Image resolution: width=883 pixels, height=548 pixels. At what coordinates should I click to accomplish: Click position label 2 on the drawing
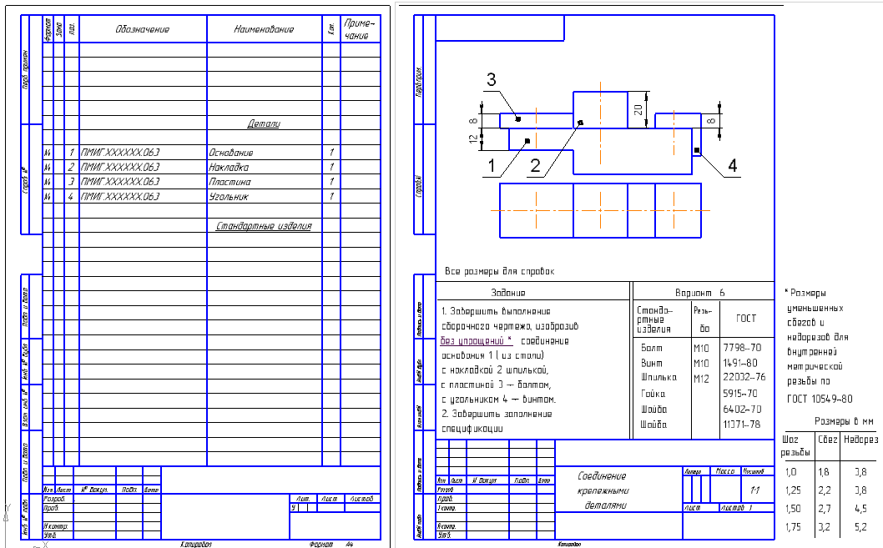click(536, 164)
